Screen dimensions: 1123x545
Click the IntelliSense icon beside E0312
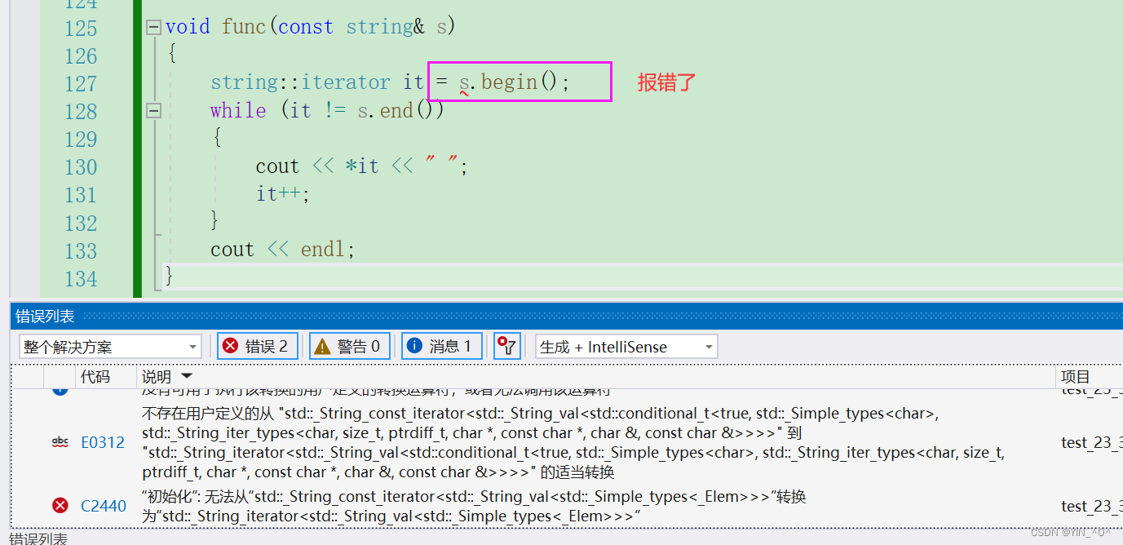(x=60, y=441)
